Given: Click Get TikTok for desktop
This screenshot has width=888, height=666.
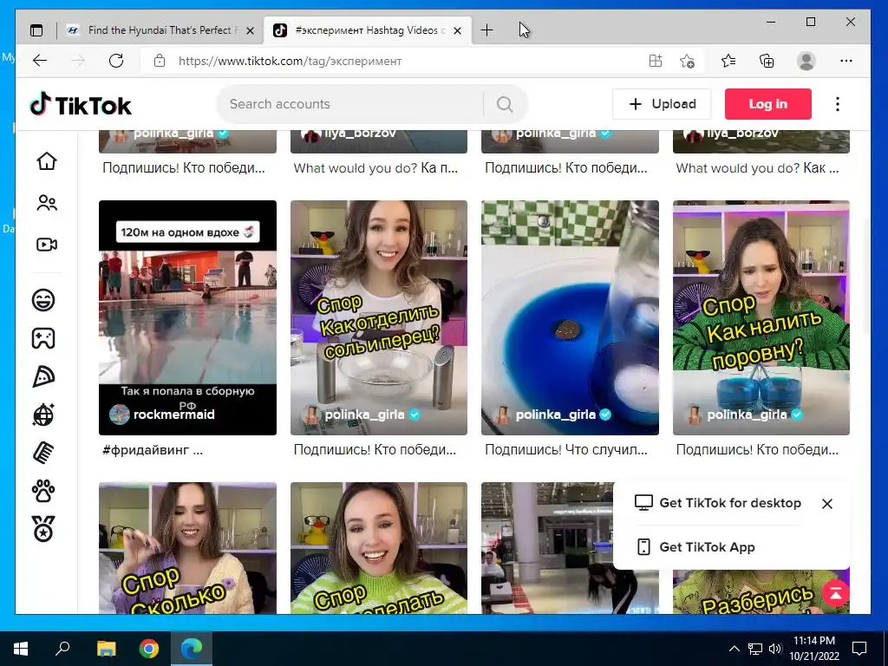Looking at the screenshot, I should (718, 503).
